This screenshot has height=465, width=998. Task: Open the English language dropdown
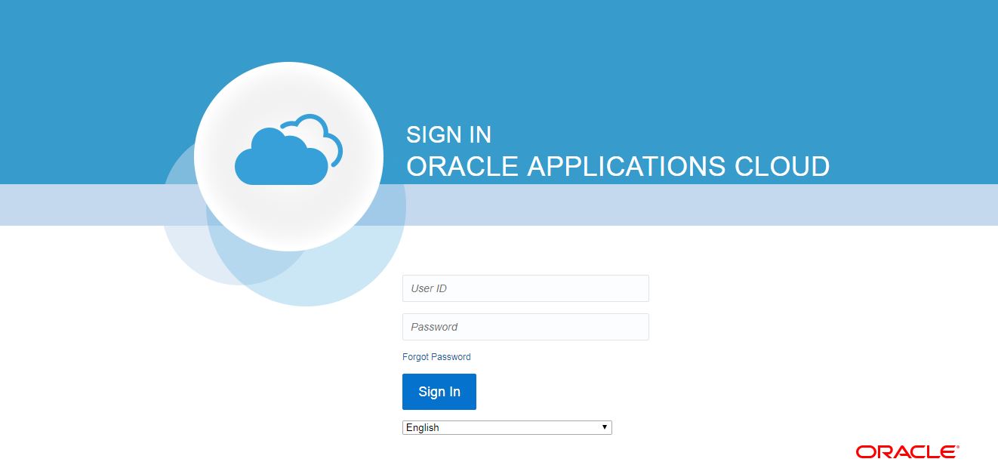(x=507, y=427)
